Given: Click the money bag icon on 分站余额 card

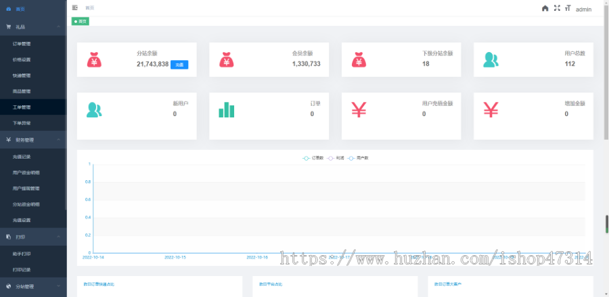Looking at the screenshot, I should click(x=94, y=59).
